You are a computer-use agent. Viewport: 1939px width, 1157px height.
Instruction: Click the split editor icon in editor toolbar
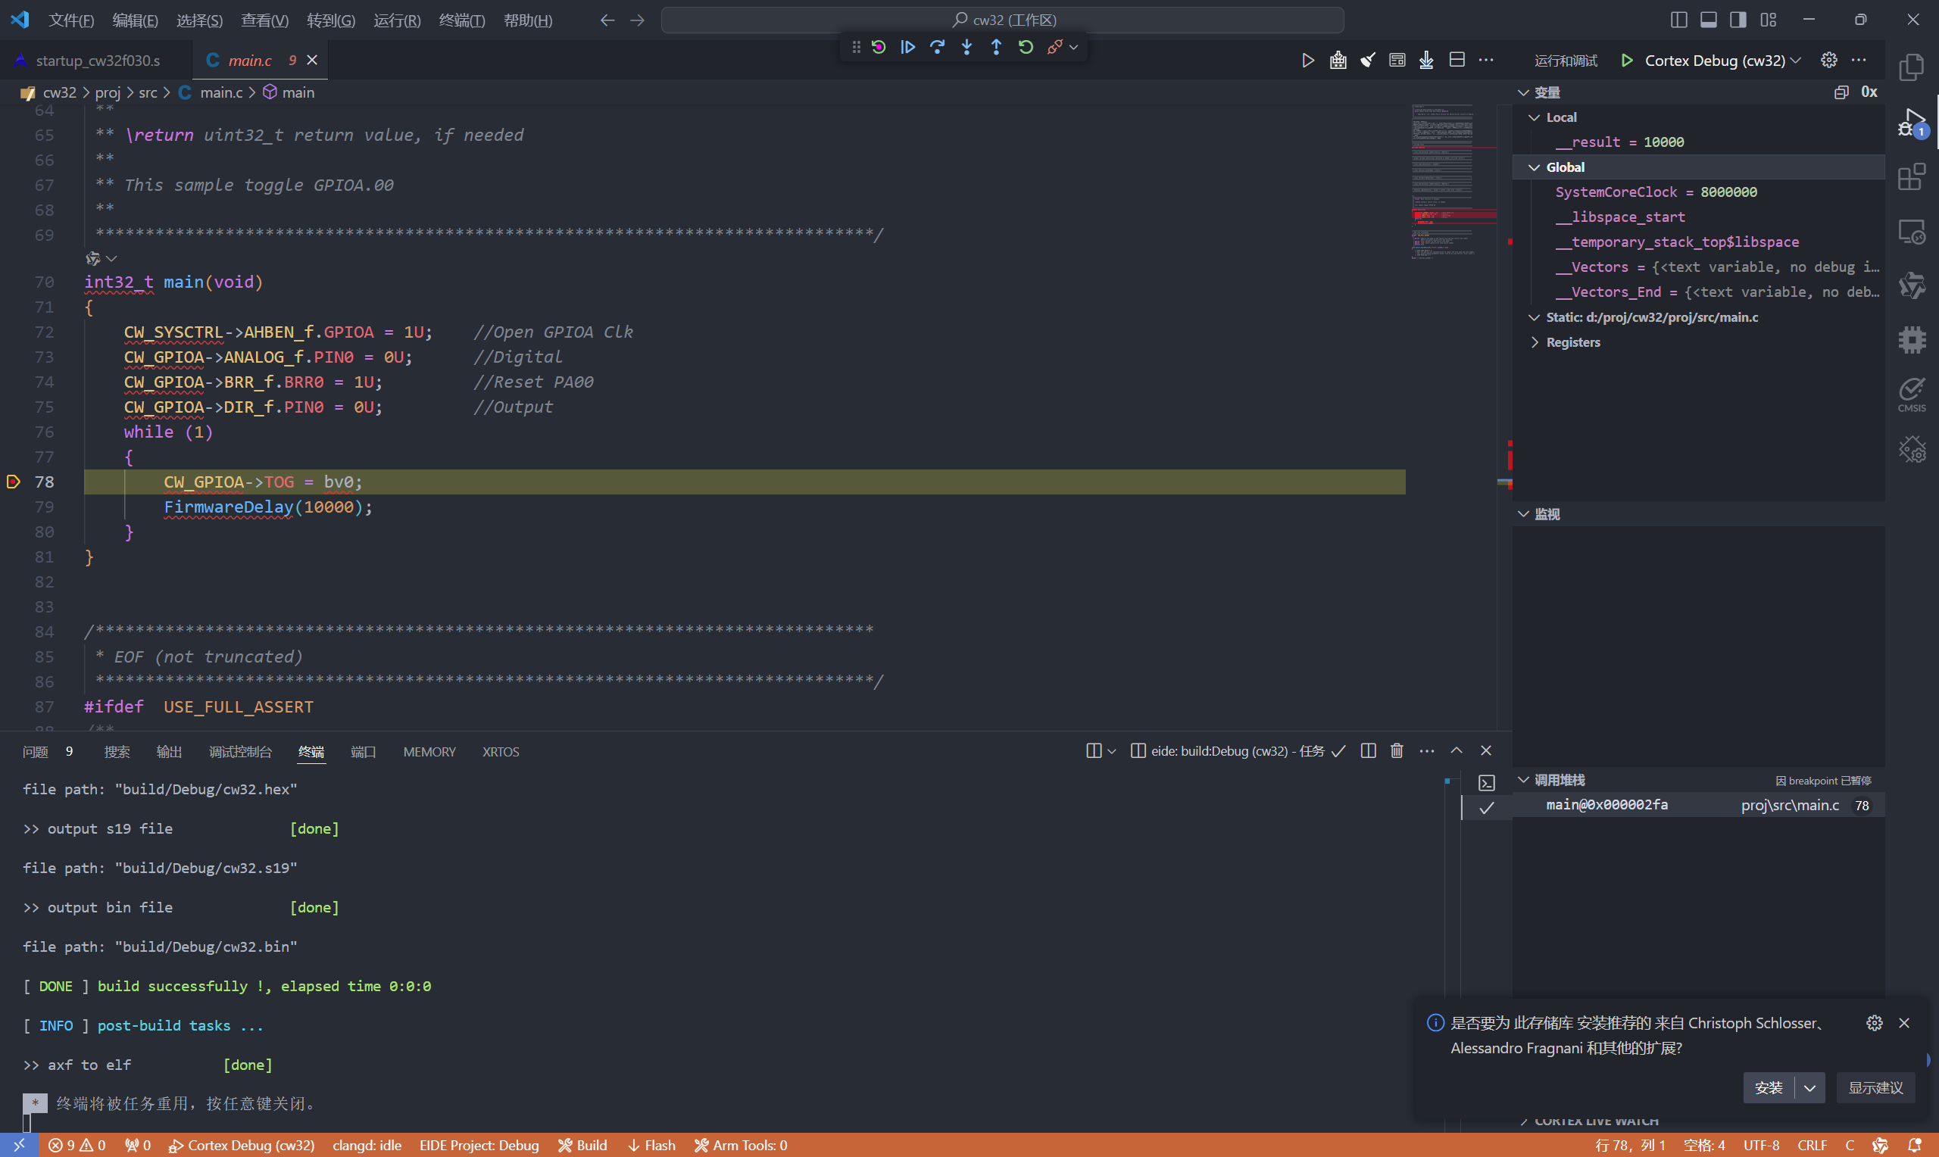(x=1457, y=60)
